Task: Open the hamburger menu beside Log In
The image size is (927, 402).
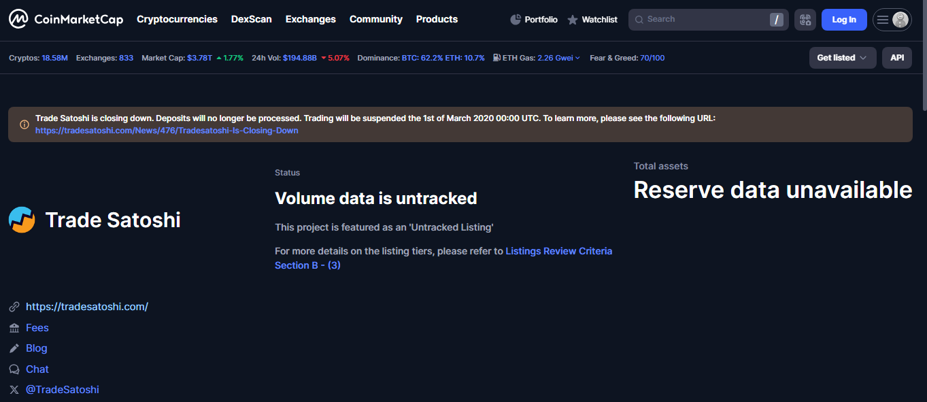Action: [883, 20]
